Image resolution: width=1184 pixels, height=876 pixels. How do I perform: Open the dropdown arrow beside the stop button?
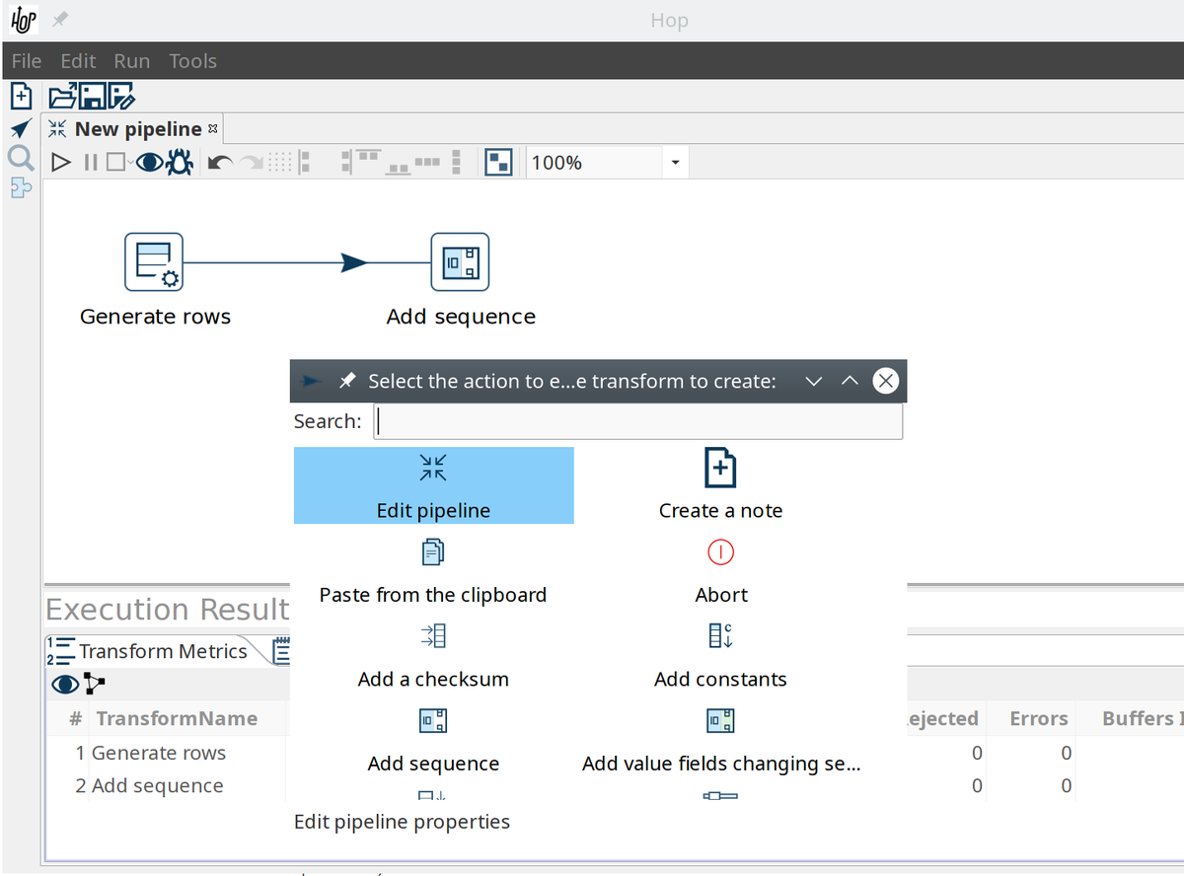click(130, 163)
